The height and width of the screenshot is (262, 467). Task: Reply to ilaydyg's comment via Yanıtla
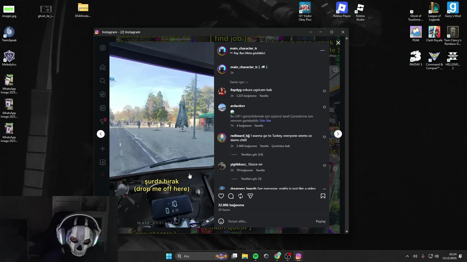click(x=264, y=96)
